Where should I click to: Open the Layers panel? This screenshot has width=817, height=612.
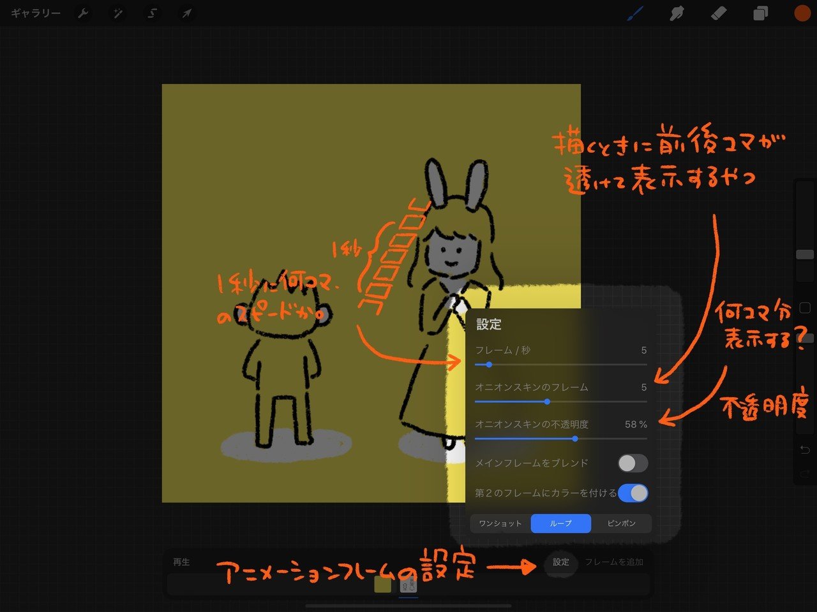[x=760, y=13]
